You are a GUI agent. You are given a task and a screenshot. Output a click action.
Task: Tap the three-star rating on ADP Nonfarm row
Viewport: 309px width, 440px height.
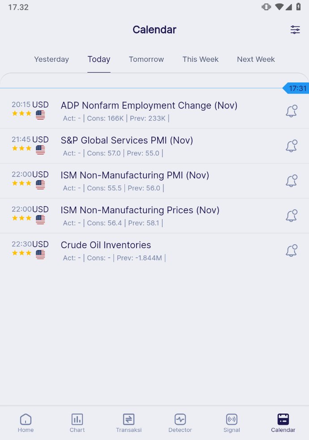pos(21,113)
